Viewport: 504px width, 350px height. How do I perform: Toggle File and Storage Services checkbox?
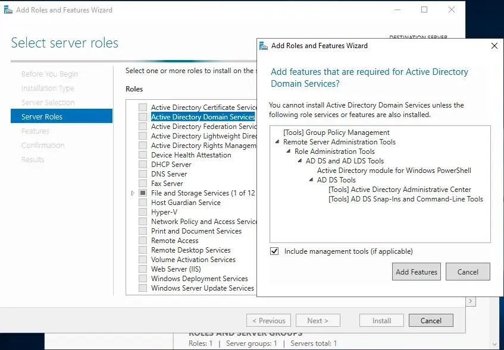143,193
